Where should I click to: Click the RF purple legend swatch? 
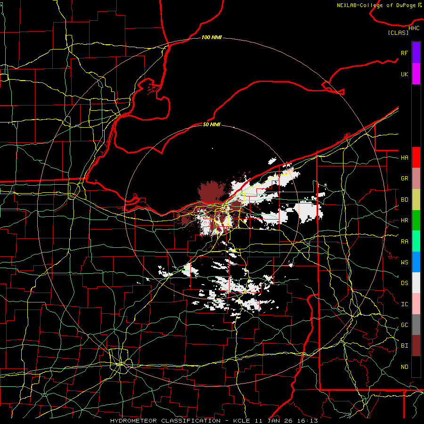416,53
